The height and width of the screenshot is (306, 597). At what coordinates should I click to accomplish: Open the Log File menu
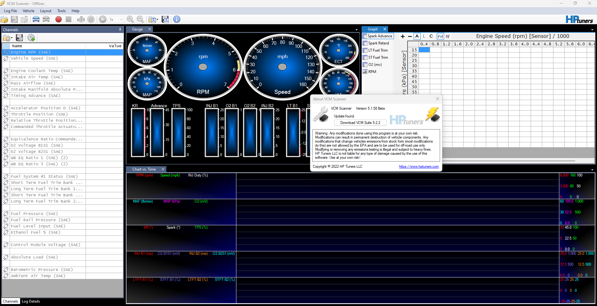click(11, 11)
